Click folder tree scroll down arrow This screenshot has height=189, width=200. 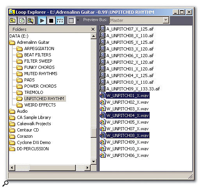coord(93,162)
